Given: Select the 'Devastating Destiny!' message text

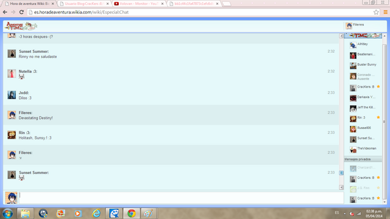Looking at the screenshot, I should pos(35,118).
